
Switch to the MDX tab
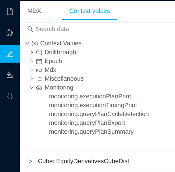[x=34, y=11]
